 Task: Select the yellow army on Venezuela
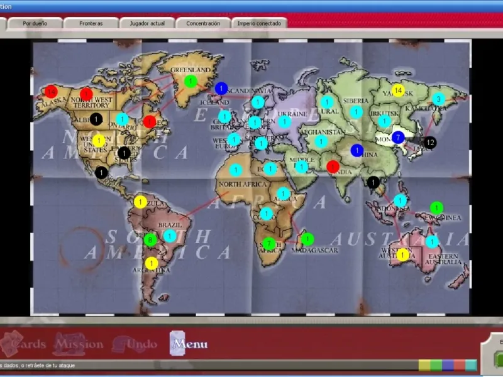[x=140, y=202]
